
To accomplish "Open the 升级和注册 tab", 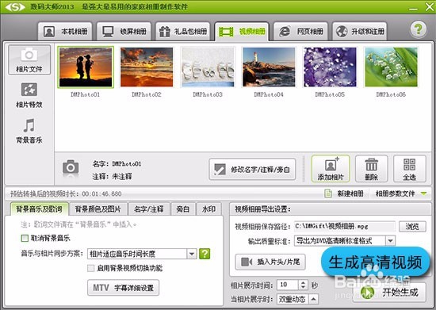I will click(x=360, y=31).
